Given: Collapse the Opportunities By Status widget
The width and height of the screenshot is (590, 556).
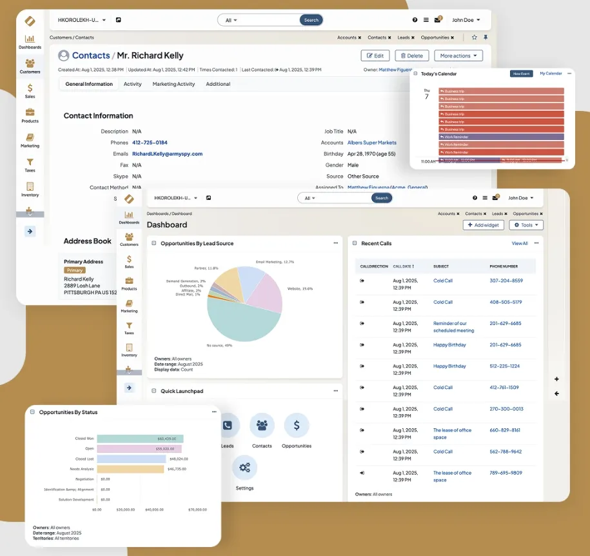Looking at the screenshot, I should (32, 412).
